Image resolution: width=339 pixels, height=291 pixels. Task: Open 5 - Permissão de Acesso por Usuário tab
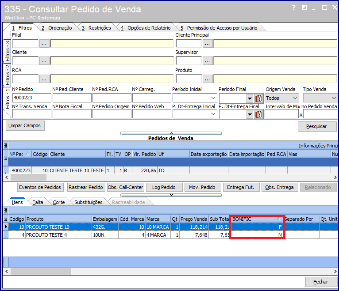(x=219, y=28)
